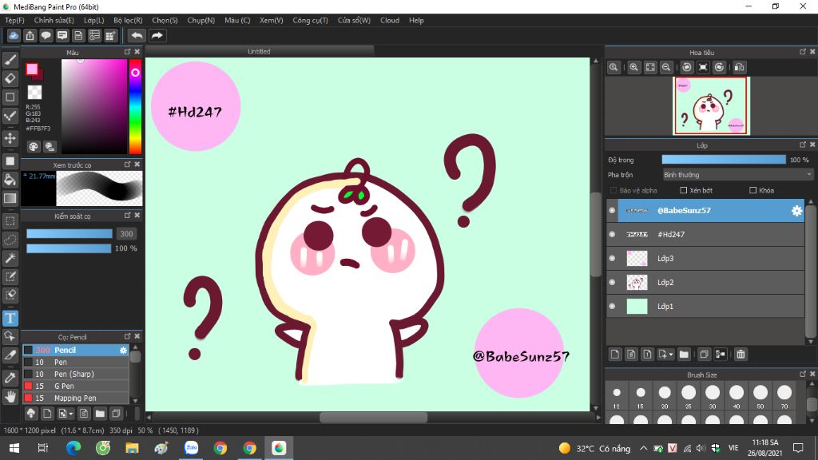The image size is (818, 460).
Task: Open Zalo from the Windows taskbar
Action: pos(191,447)
